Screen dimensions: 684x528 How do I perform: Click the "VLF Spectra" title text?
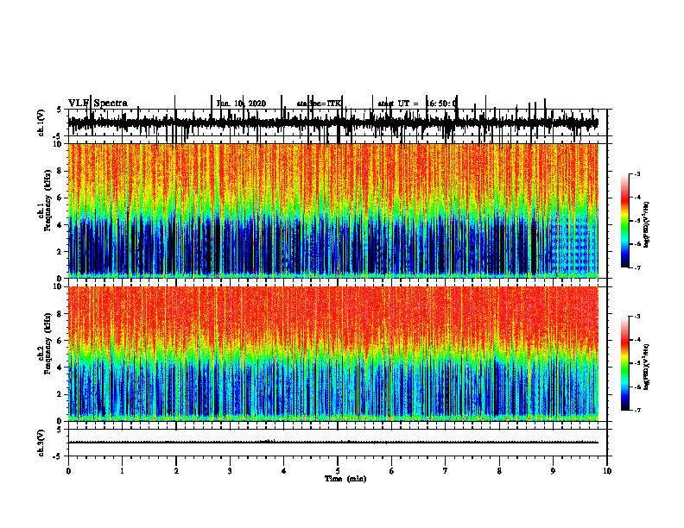coord(98,104)
